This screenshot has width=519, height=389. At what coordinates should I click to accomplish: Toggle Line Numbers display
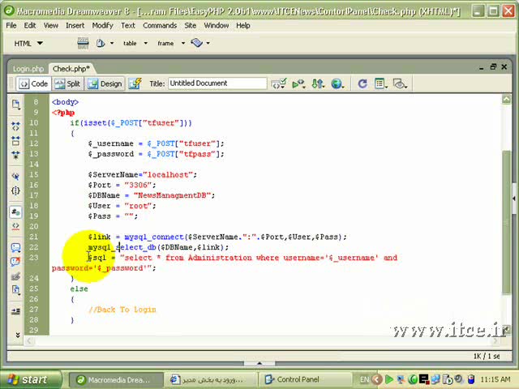[x=15, y=212]
